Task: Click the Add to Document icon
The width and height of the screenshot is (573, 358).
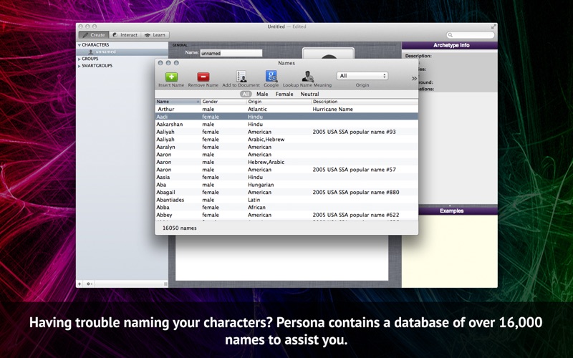Action: (x=241, y=77)
